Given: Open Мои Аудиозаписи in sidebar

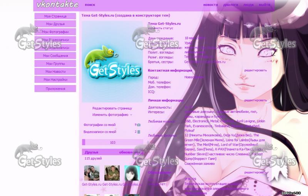Looking at the screenshot, I should [55, 48].
